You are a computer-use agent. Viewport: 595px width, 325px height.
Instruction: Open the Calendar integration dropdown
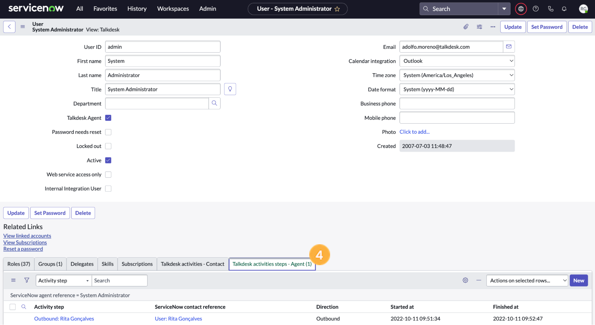tap(457, 61)
